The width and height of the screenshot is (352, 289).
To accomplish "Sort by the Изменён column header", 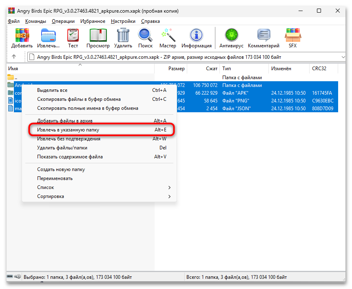I will tap(289, 69).
